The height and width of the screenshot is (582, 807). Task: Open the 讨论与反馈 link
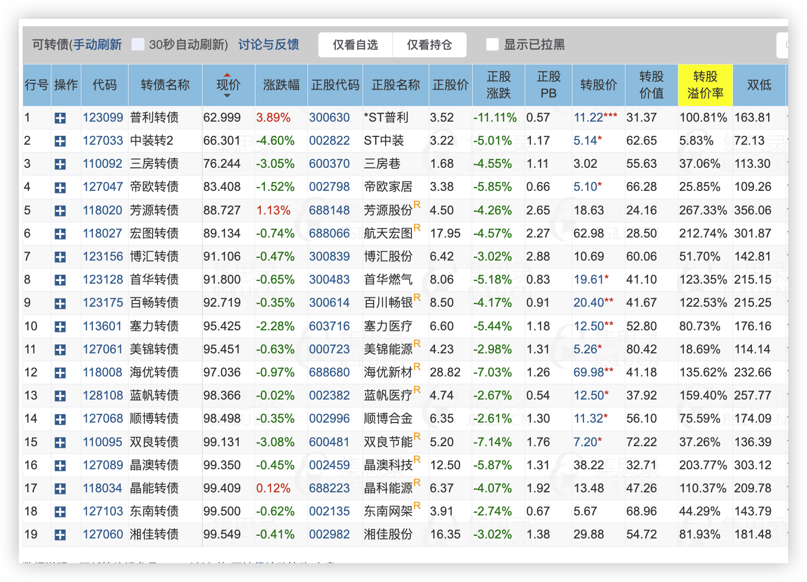269,45
